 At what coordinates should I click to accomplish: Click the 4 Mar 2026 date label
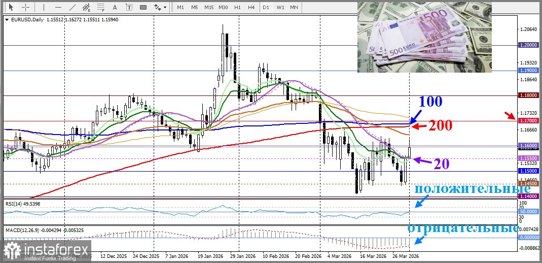tap(339, 257)
